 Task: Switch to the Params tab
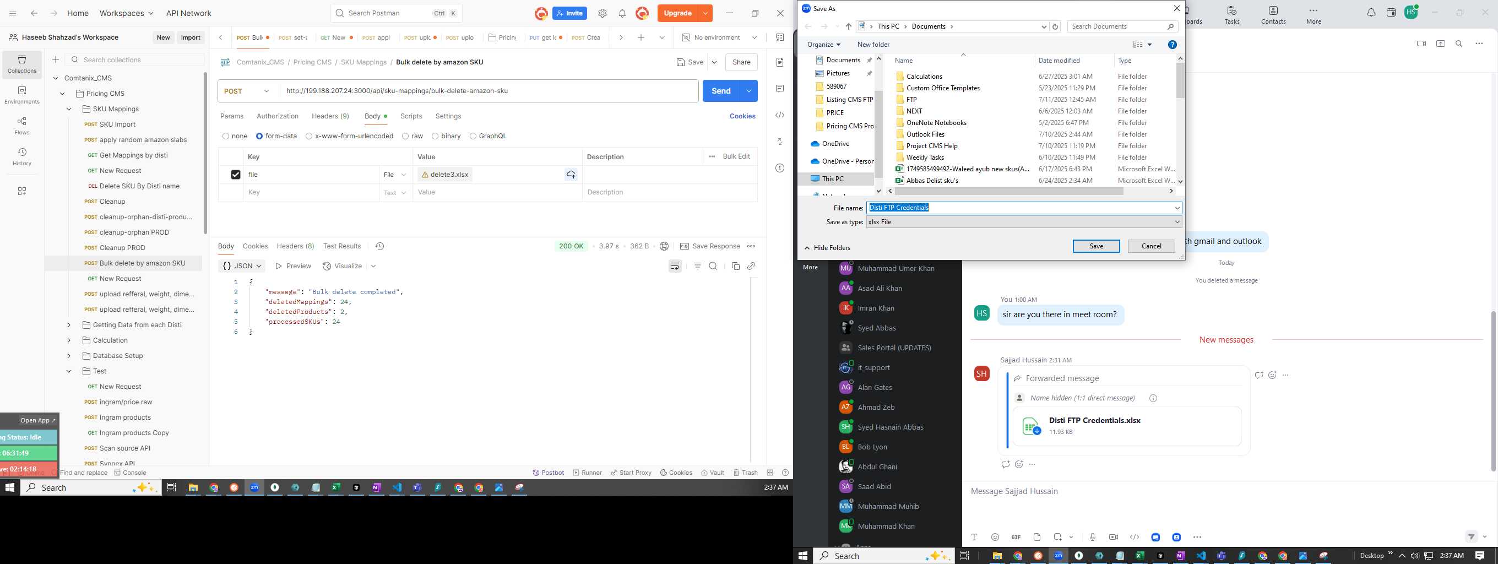click(x=232, y=116)
